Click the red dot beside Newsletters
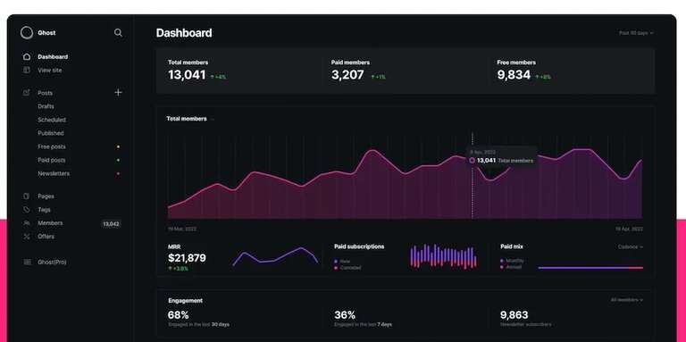 pyautogui.click(x=118, y=173)
